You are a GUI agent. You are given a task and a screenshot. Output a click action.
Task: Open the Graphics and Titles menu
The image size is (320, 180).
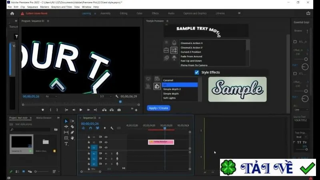(62, 7)
